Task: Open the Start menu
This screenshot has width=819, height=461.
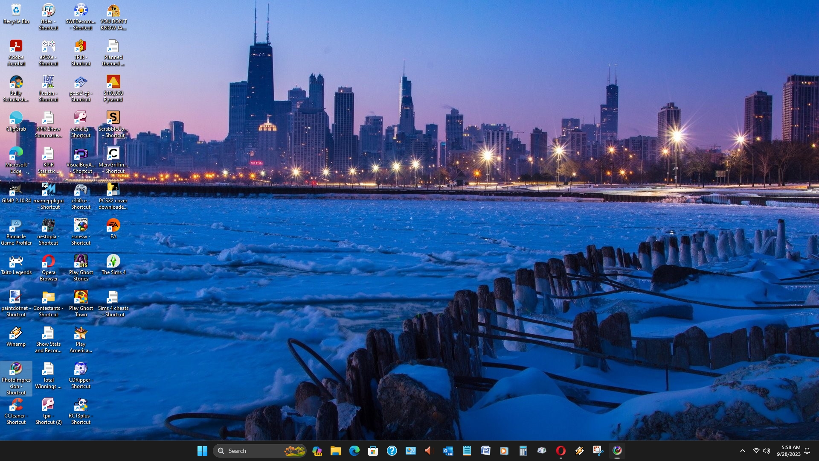Action: click(202, 451)
